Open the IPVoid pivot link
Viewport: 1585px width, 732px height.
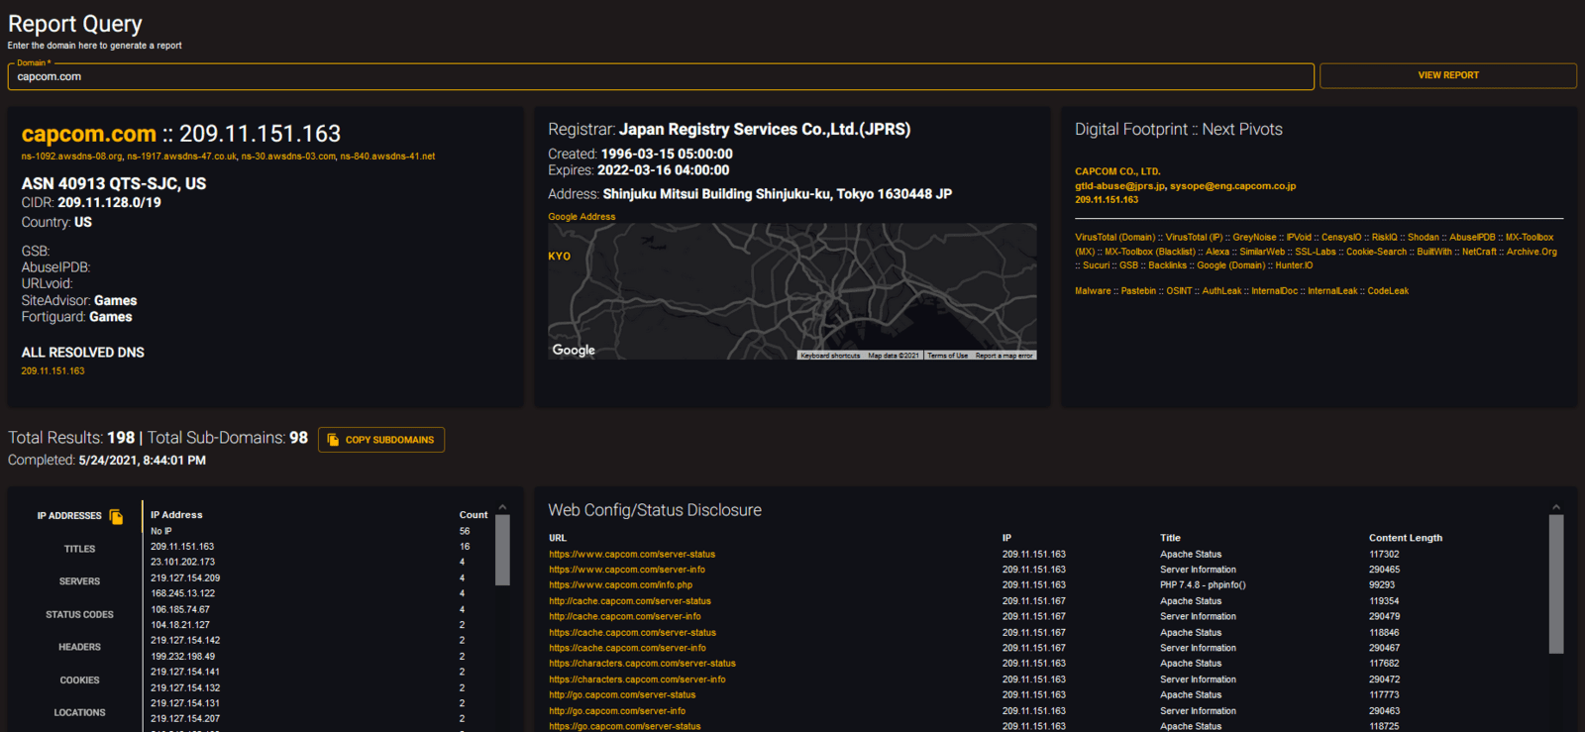click(1299, 237)
